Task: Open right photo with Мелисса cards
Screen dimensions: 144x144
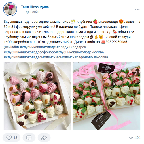Action: point(106,96)
